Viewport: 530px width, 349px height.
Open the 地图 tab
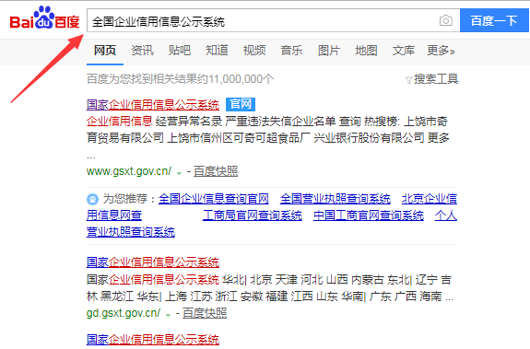(366, 51)
